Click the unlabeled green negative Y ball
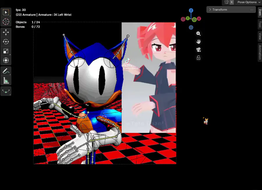Viewport: 262px width, 190px height. click(x=194, y=20)
